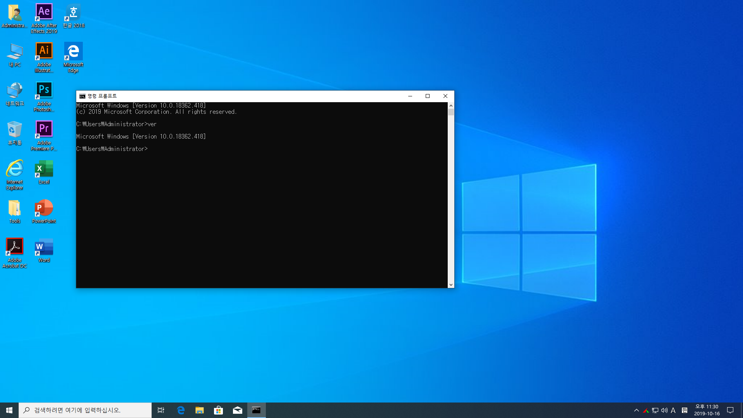This screenshot has height=418, width=743.
Task: Select the Excel desktop shortcut
Action: pos(44,173)
